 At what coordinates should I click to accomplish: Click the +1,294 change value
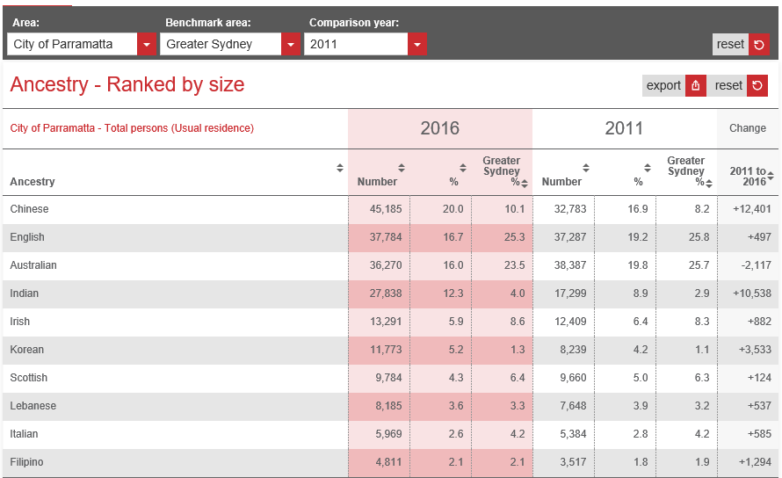pos(755,462)
